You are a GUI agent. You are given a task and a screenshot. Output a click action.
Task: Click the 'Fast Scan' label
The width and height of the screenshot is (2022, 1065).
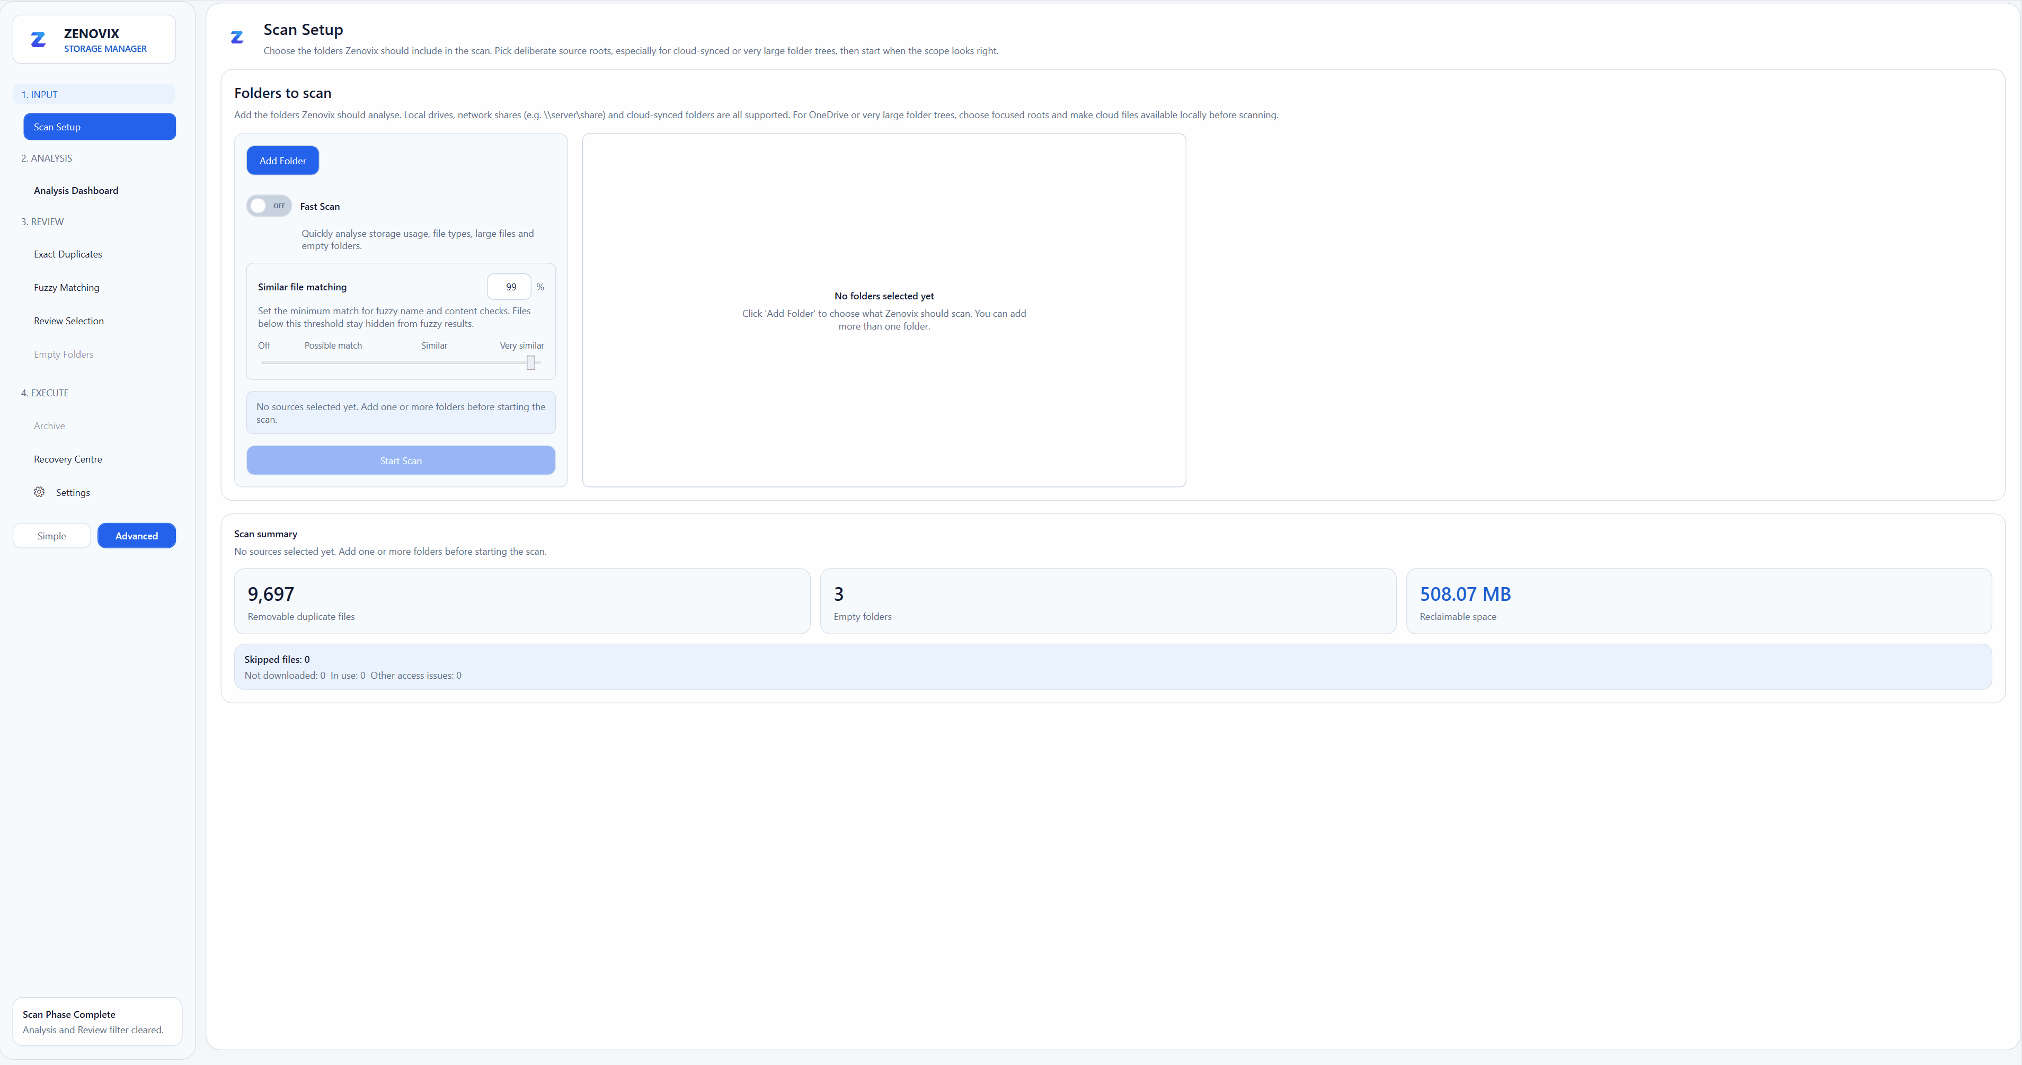click(320, 207)
